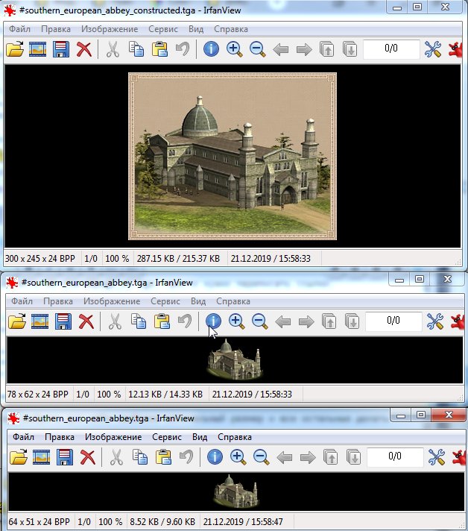Save icon in the 64 x 51 window
The image size is (468, 531).
click(x=65, y=457)
